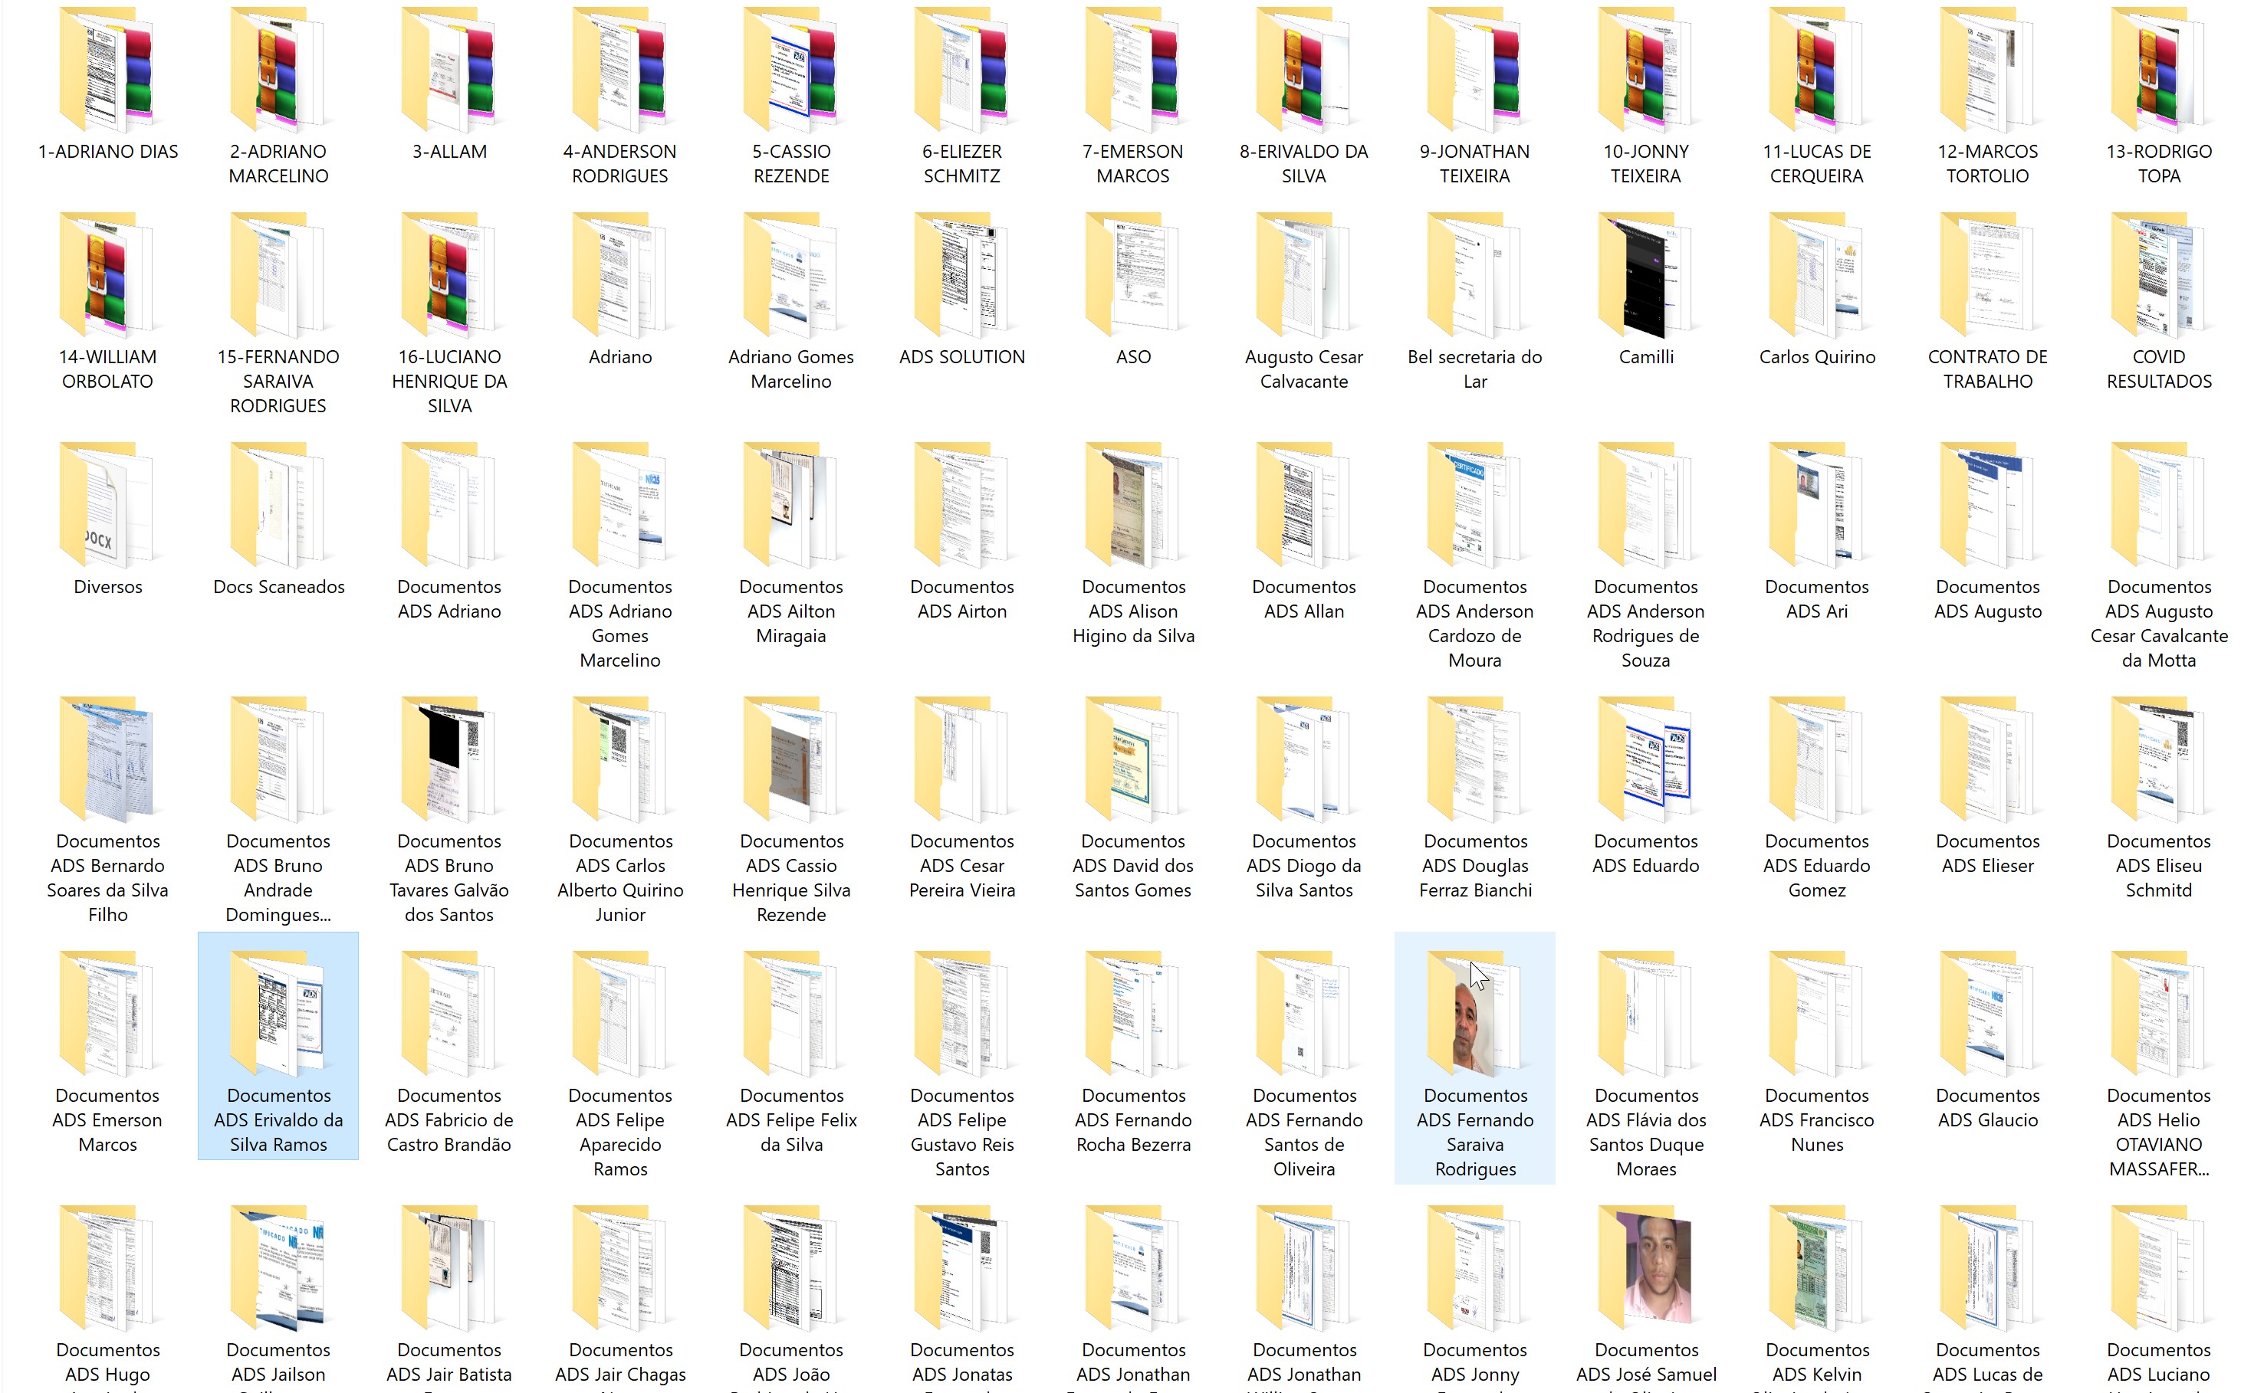Select Documentos ADS Bernardo Soares folder icon

coord(108,759)
